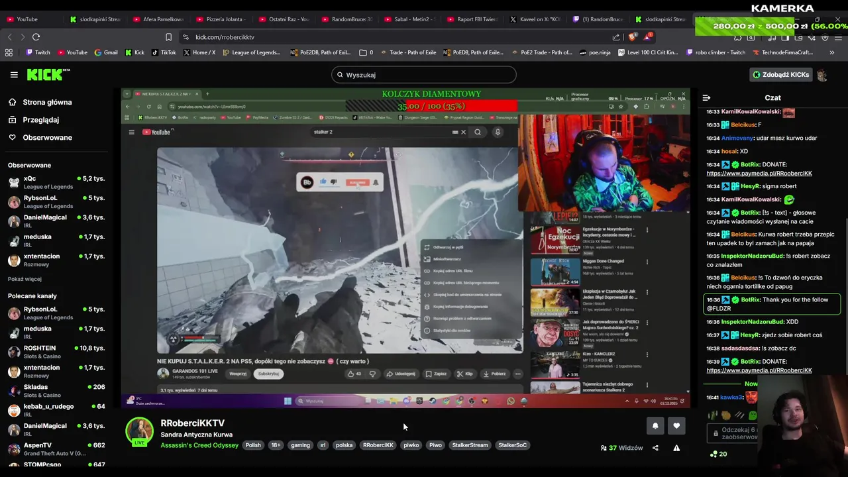Image resolution: width=848 pixels, height=477 pixels.
Task: Click the sadasdasdsa username in chat
Action: 740,348
